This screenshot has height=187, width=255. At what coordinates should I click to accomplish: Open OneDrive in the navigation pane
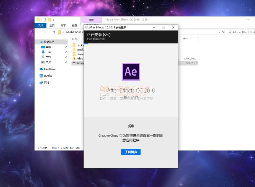[49, 69]
